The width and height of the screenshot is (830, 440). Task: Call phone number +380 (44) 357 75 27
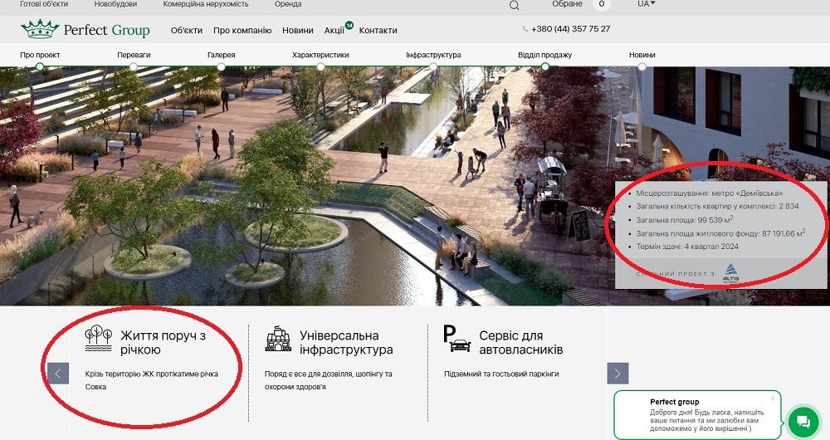click(x=571, y=29)
